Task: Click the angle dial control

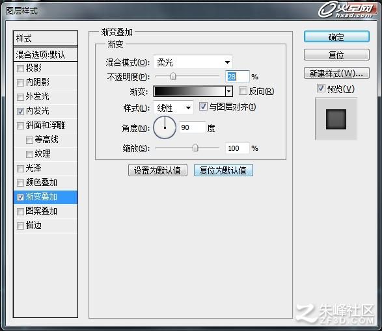Action: click(165, 127)
